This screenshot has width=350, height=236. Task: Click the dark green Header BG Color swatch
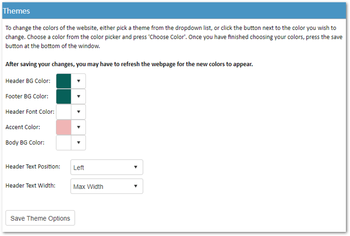click(x=64, y=81)
